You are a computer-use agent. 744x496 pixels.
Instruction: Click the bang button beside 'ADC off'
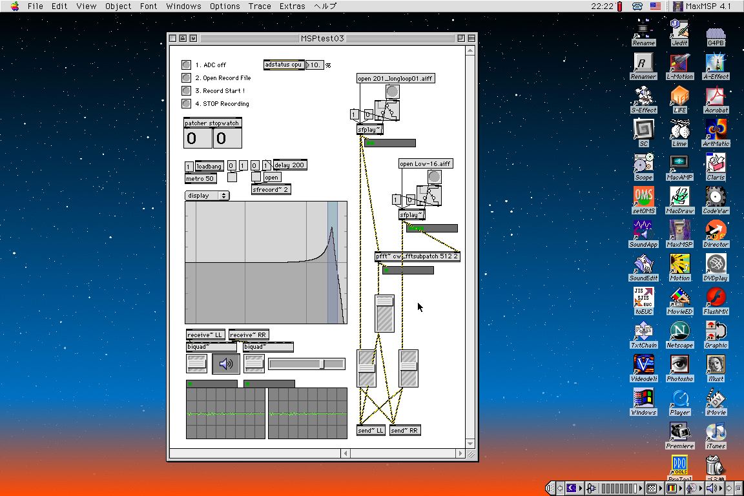pos(186,65)
